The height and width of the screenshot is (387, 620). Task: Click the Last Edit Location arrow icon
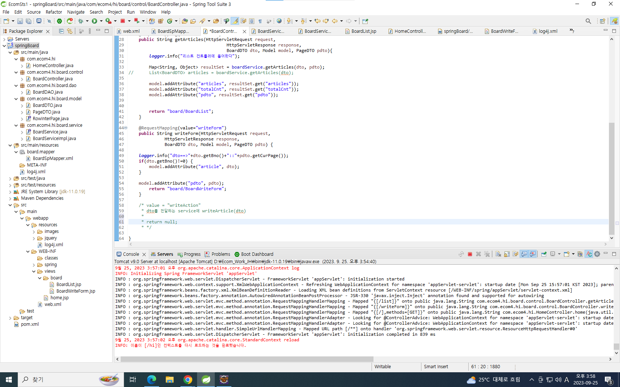click(x=317, y=21)
